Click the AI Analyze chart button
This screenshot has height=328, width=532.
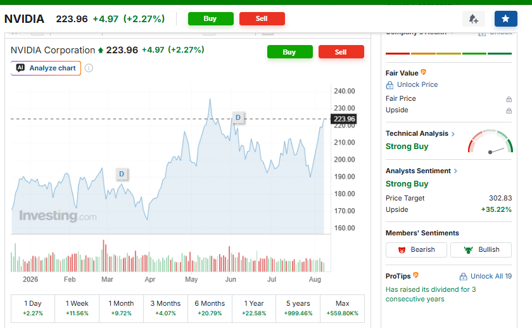click(46, 68)
